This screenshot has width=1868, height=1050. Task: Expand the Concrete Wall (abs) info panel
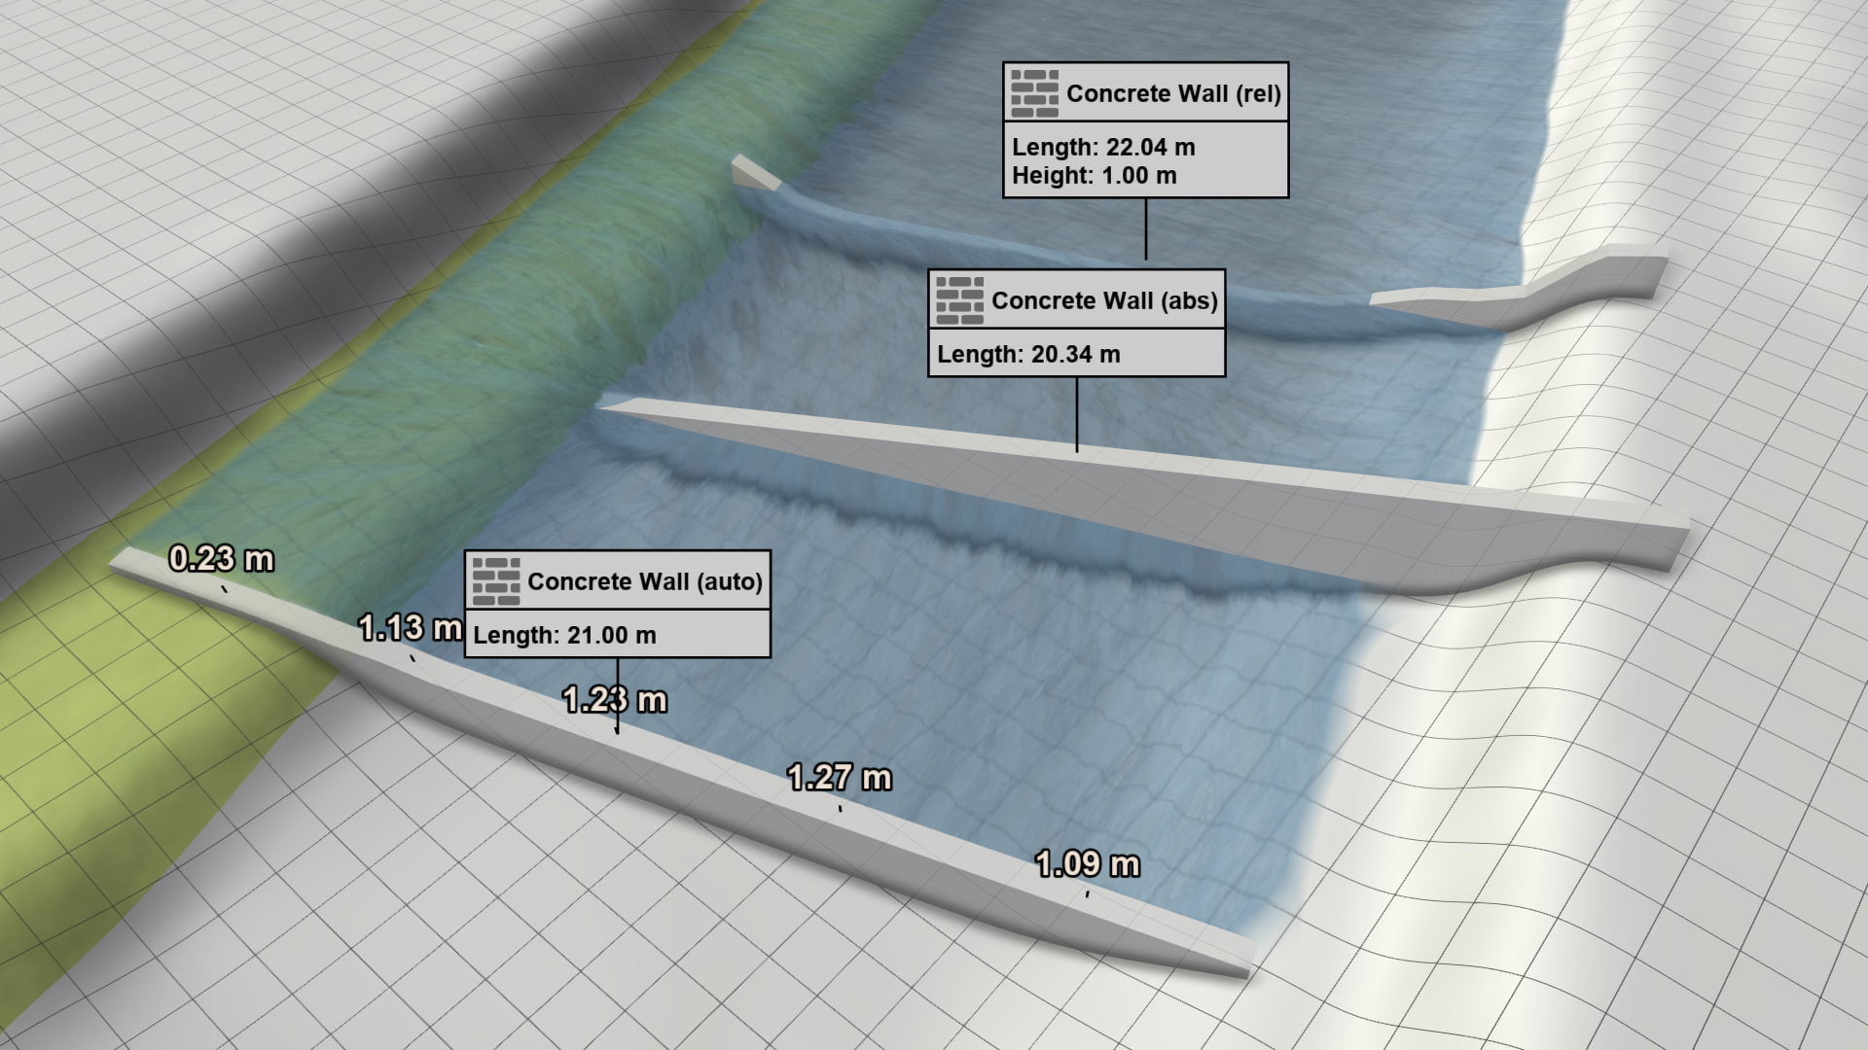click(1076, 354)
